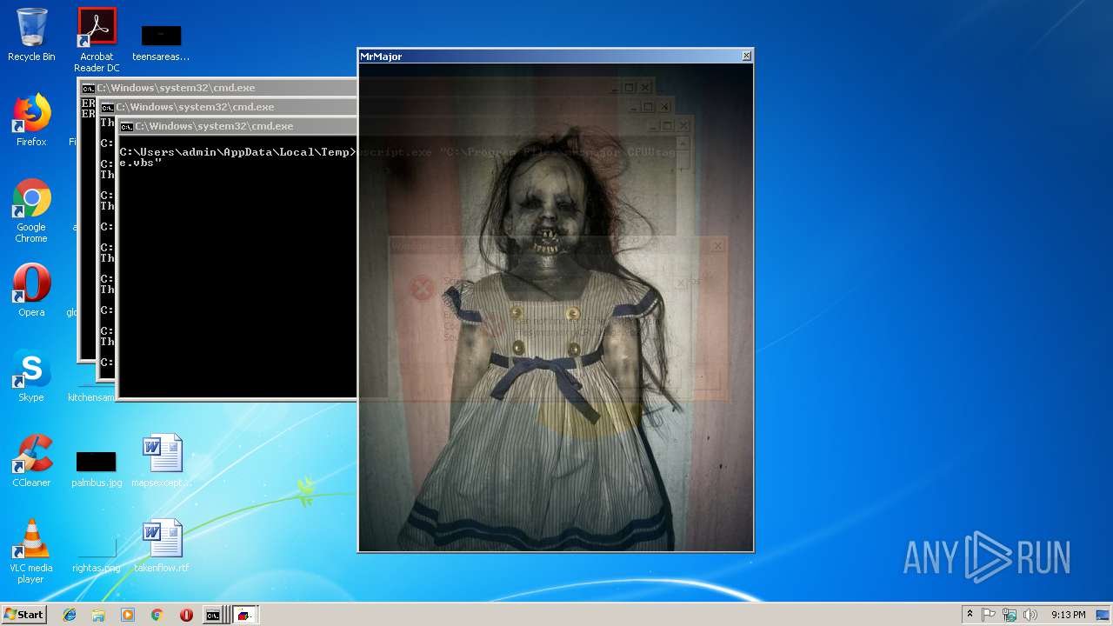Launch Acrobat Reader DC from the desktop
1113x626 pixels.
coord(97,40)
